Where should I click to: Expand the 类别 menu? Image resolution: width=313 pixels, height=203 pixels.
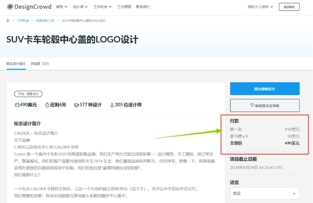[x=62, y=7]
